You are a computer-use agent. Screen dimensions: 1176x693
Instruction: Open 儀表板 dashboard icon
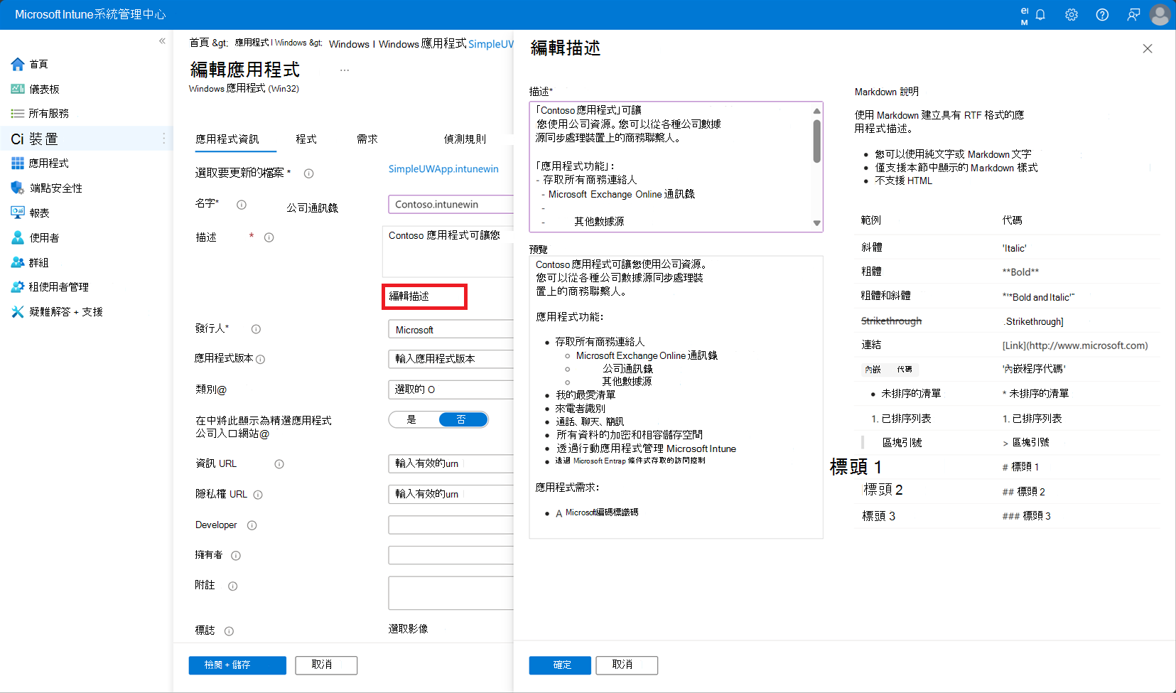point(18,90)
